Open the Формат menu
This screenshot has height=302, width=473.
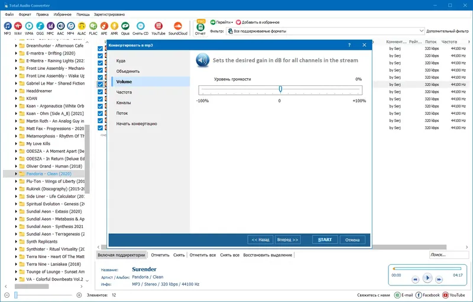(x=25, y=14)
